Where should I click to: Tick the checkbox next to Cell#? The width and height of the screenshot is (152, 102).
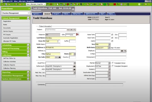click(x=112, y=41)
